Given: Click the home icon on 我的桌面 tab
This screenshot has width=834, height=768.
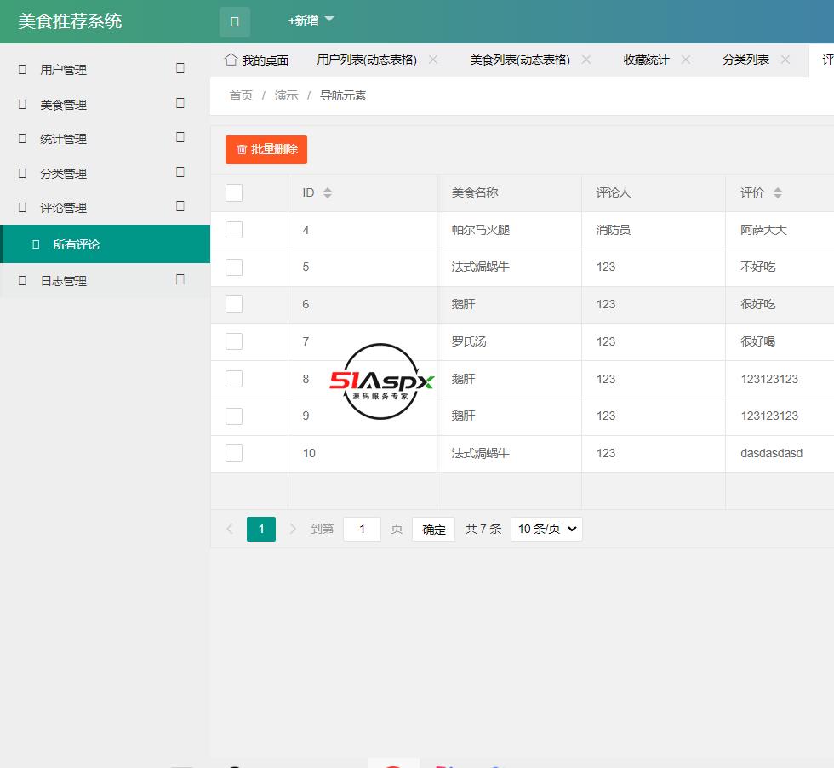Looking at the screenshot, I should [x=230, y=60].
